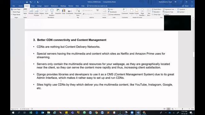Open the Footer options

pos(136,12)
